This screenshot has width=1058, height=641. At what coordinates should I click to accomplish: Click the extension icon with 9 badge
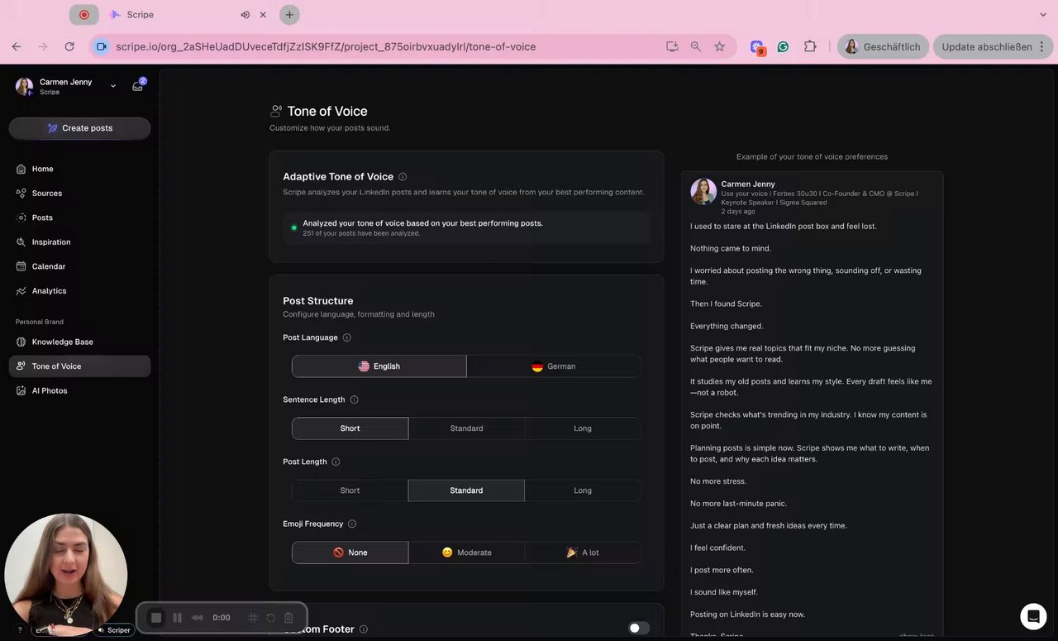pos(757,48)
